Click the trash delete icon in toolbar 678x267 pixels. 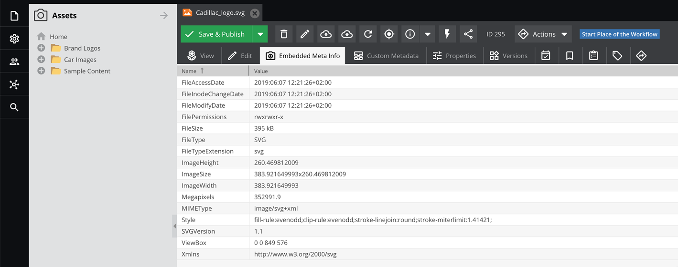(284, 34)
